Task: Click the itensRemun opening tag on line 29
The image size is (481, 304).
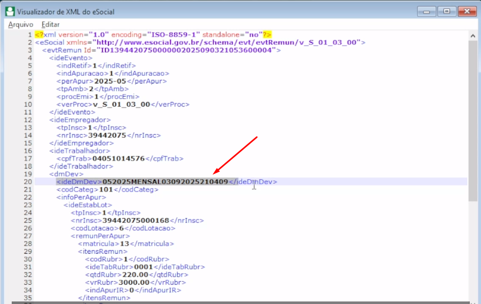Action: [102, 252]
